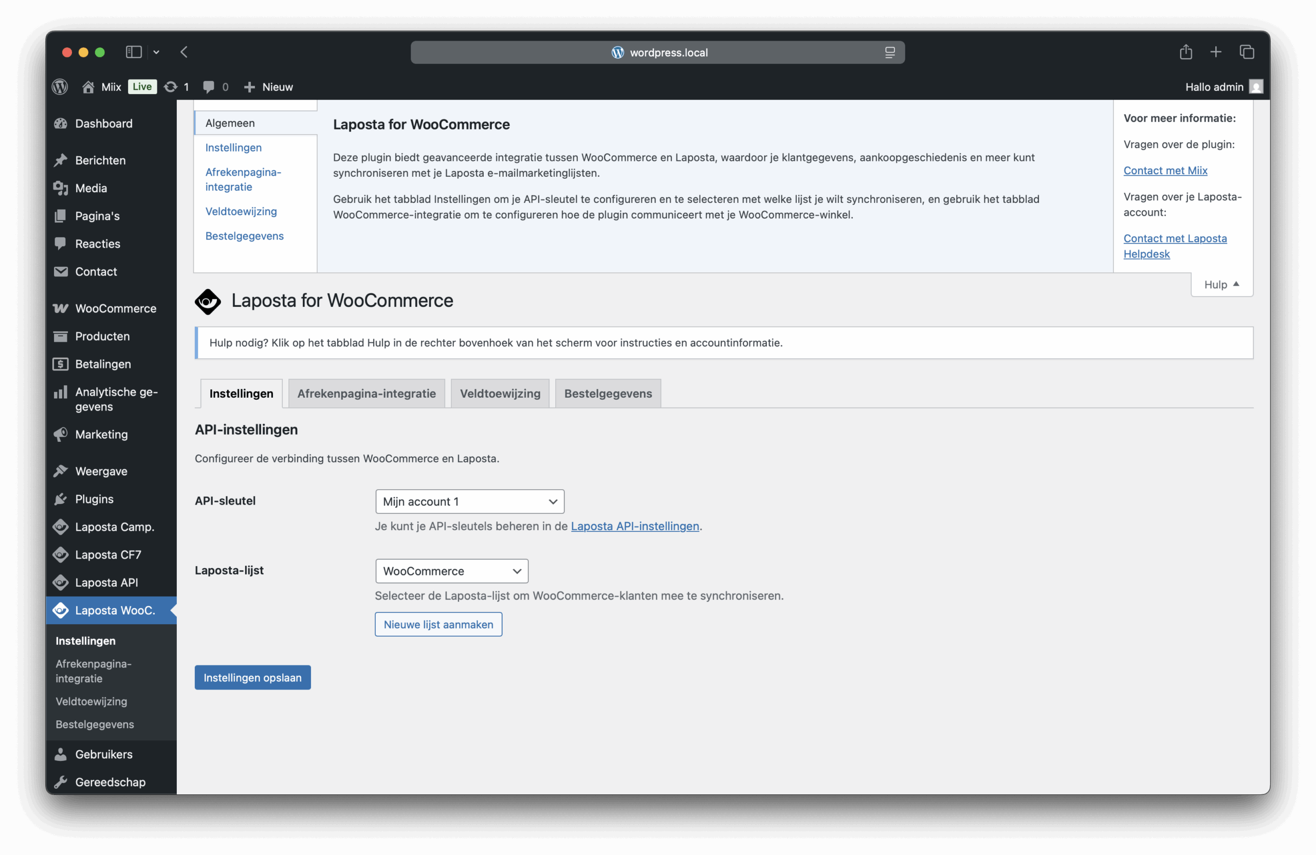This screenshot has width=1316, height=855.
Task: Click the admin avatar icon
Action: [1256, 87]
